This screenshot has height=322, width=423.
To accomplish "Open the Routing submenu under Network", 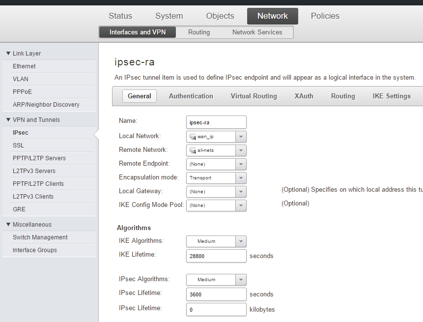I will 199,32.
